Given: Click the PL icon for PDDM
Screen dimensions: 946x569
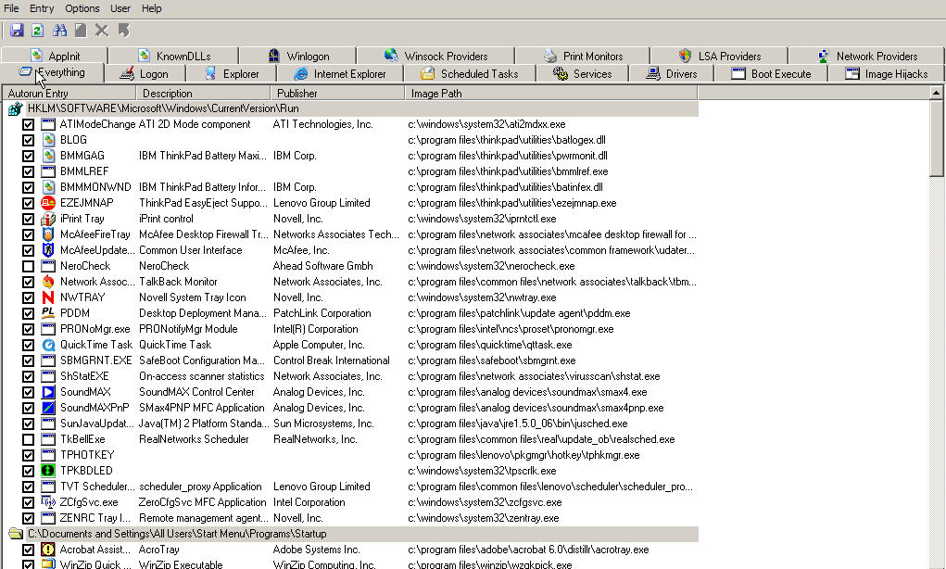Looking at the screenshot, I should tap(48, 313).
